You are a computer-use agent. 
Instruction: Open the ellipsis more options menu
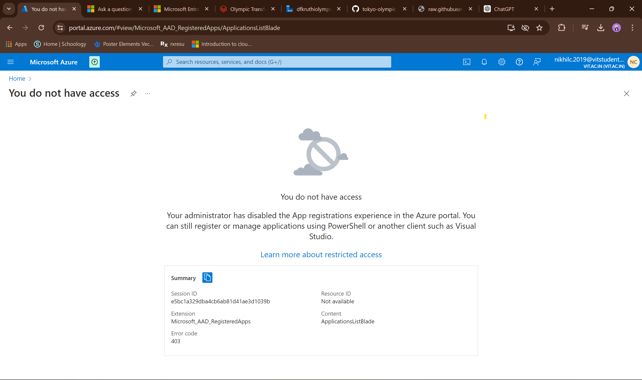coord(147,93)
